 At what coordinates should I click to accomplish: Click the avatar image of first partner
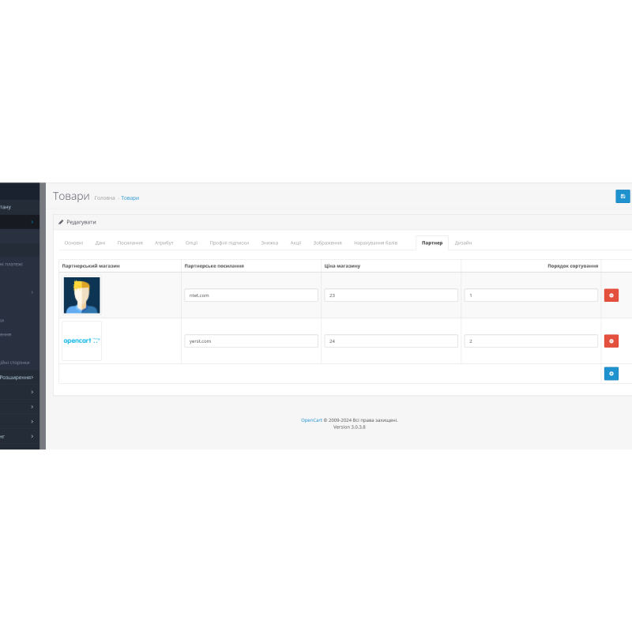click(82, 295)
